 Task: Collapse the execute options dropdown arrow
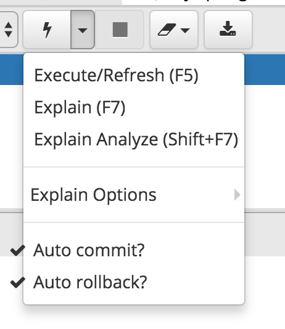click(x=83, y=30)
